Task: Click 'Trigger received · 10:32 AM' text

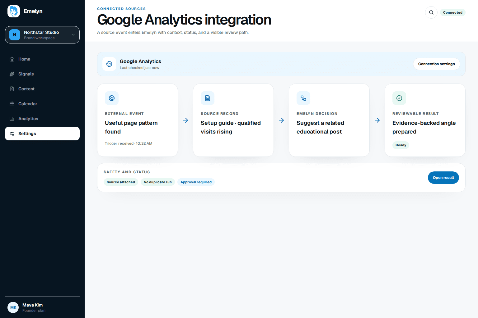Action: click(129, 143)
